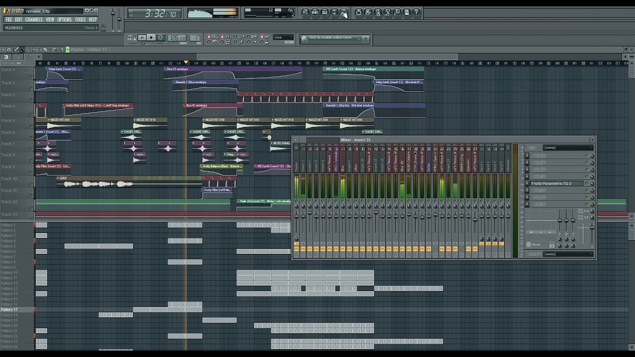
Task: Switch to pattern mode radio LED
Action: 135,36
